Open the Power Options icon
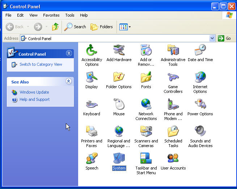Image resolution: width=237 pixels, height=189 pixels. click(x=200, y=104)
